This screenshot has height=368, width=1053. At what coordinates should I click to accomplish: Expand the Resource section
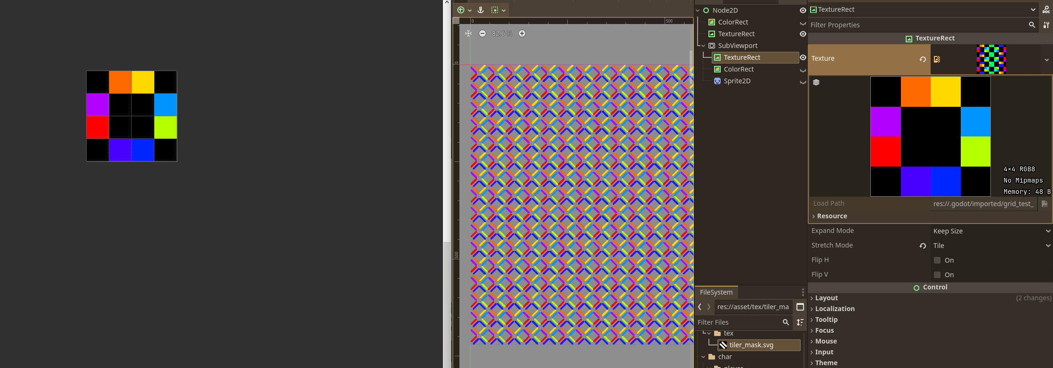click(832, 216)
